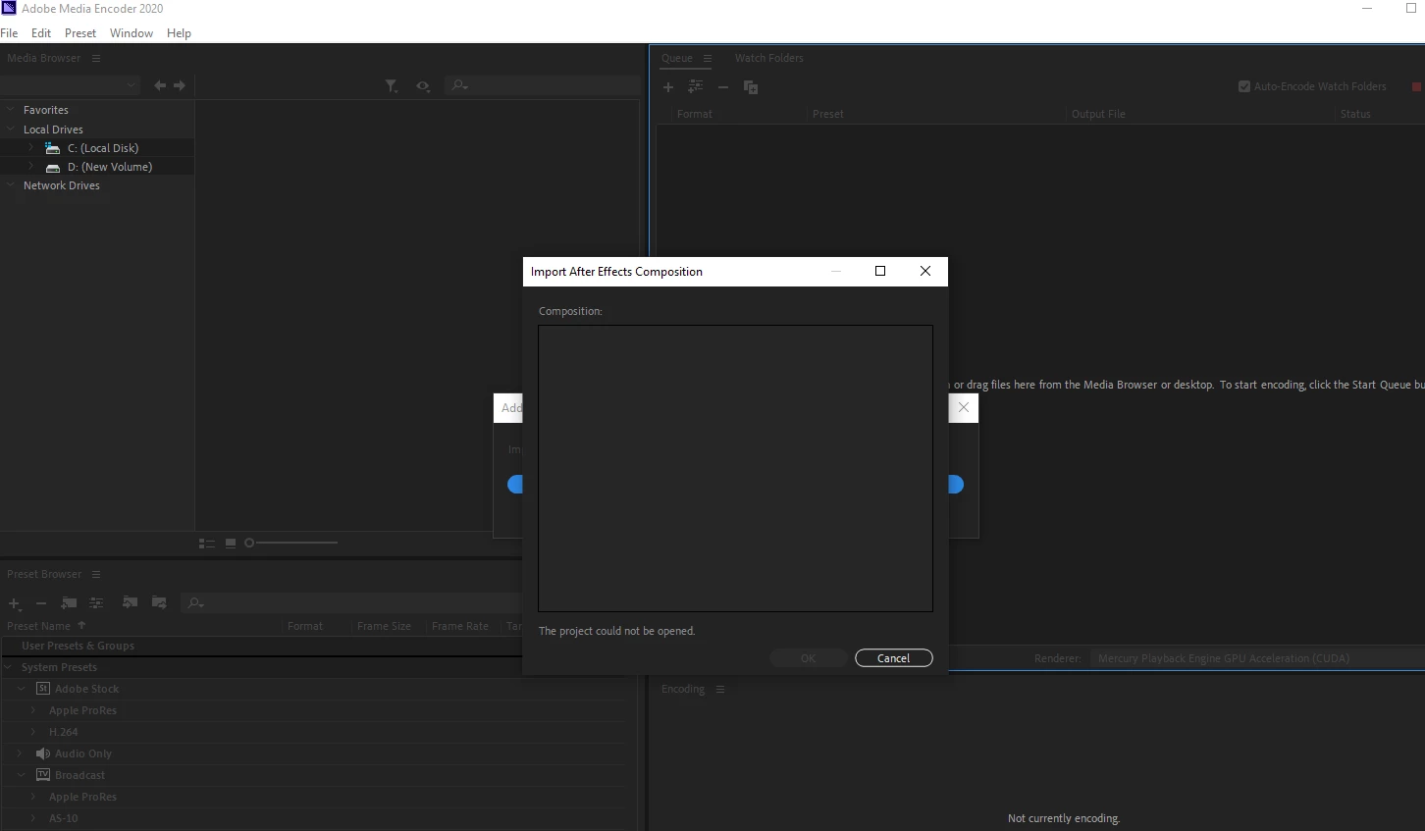Click the Output File column header
Image resolution: width=1425 pixels, height=831 pixels.
[1098, 114]
